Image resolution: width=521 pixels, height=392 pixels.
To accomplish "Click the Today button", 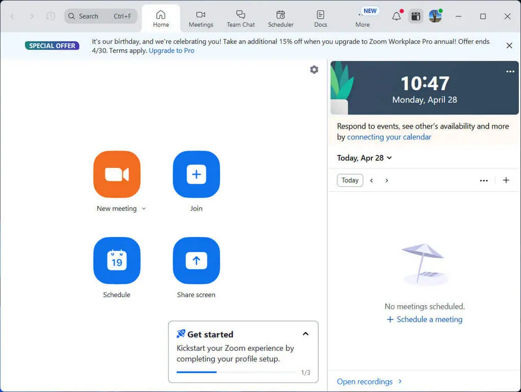I will click(x=350, y=180).
